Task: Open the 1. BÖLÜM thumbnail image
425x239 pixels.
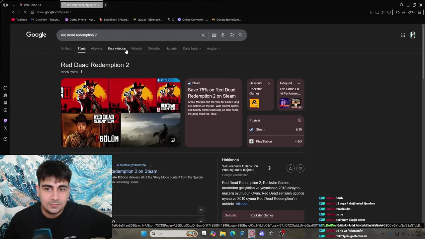Action: pos(90,130)
